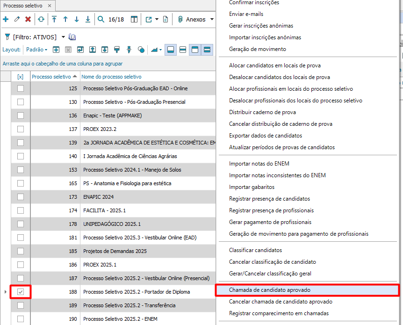Jump to first record arrow icon

coord(54,19)
